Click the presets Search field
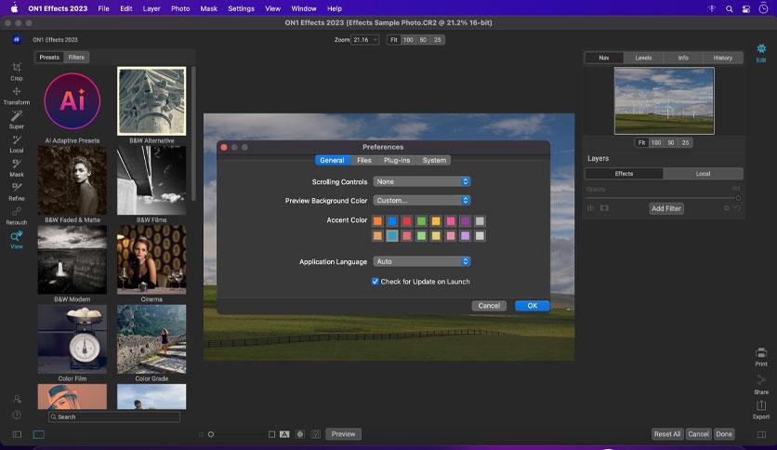The height and width of the screenshot is (450, 777). [x=114, y=417]
